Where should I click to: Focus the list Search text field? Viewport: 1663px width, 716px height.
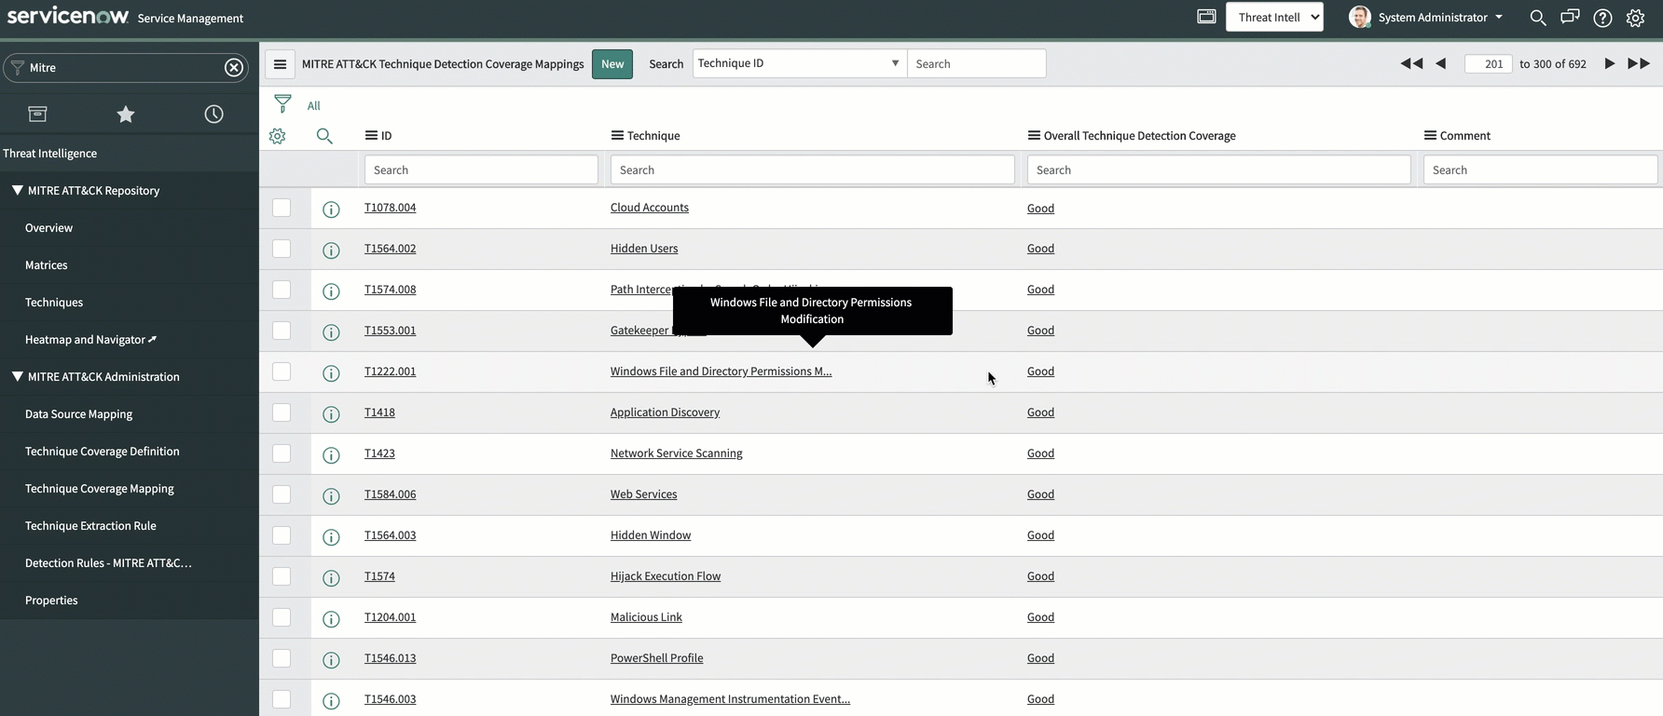[x=976, y=63]
